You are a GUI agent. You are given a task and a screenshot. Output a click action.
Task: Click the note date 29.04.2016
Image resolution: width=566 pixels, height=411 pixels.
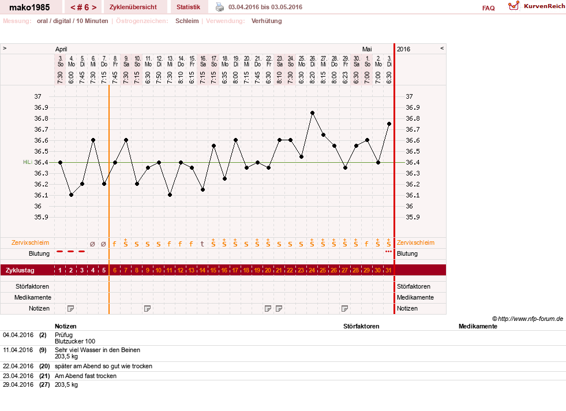[x=18, y=384]
